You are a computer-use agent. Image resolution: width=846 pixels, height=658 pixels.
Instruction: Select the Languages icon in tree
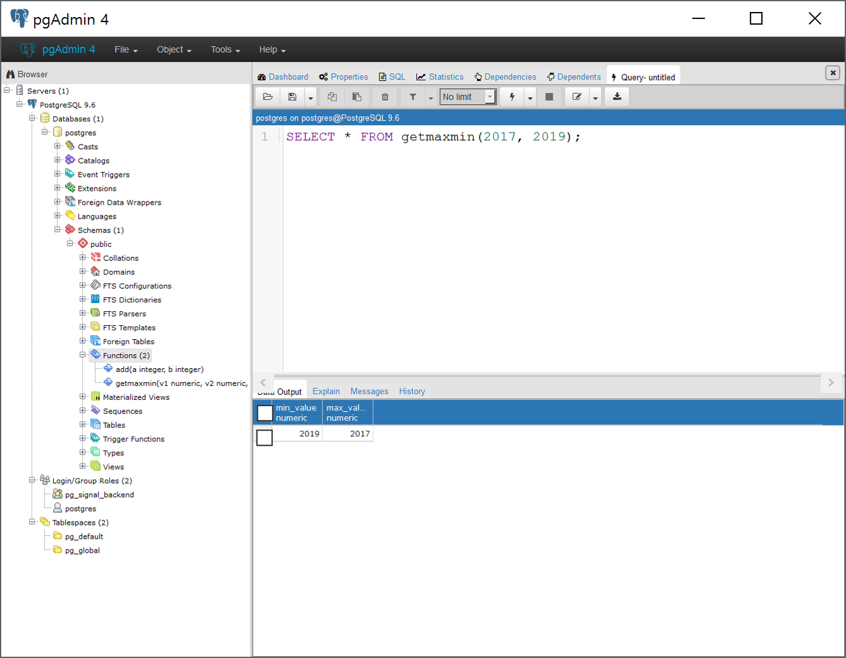[70, 215]
